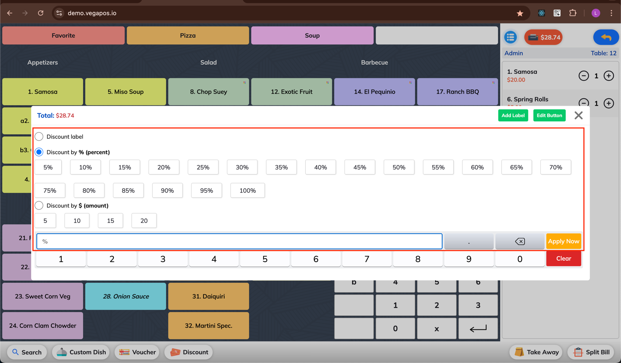Click the print bill $28.74 icon button
This screenshot has height=363, width=621.
point(543,37)
